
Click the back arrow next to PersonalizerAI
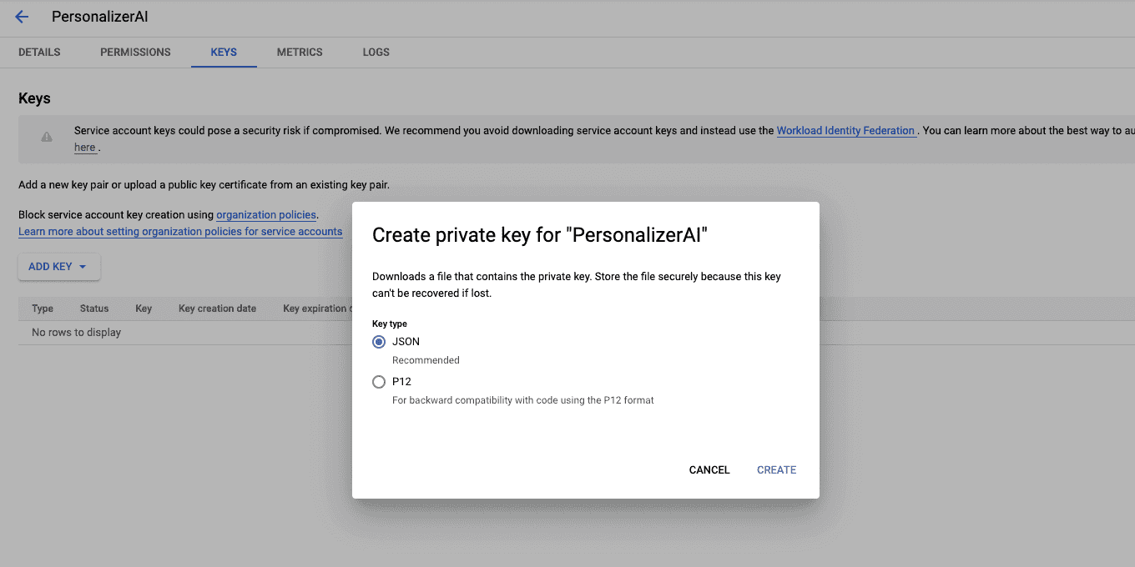(21, 16)
